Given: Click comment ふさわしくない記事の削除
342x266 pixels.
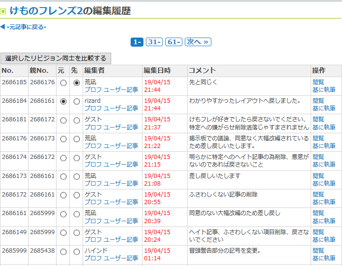Looking at the screenshot, I should pyautogui.click(x=223, y=195).
